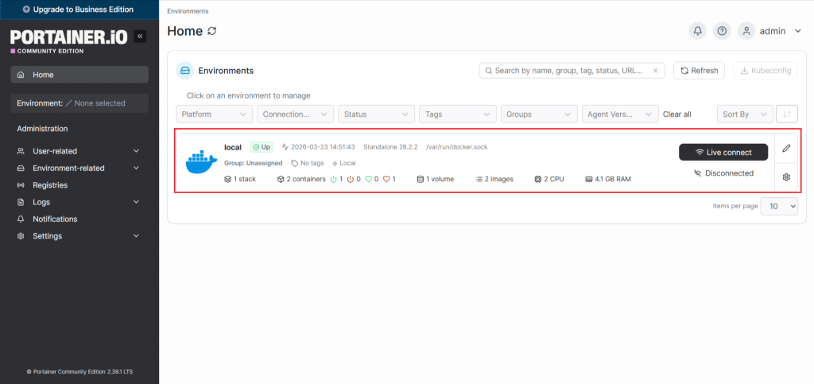Click the stack layers icon beside 1 stack
814x384 pixels.
click(x=227, y=179)
